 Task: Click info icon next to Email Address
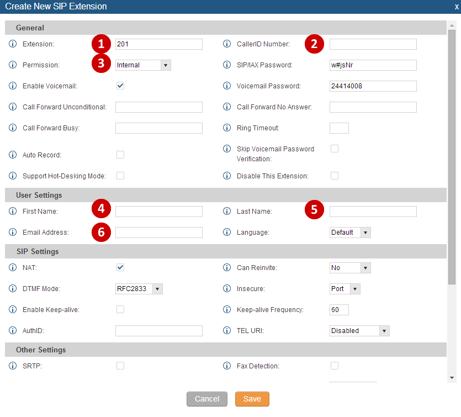[x=13, y=233]
